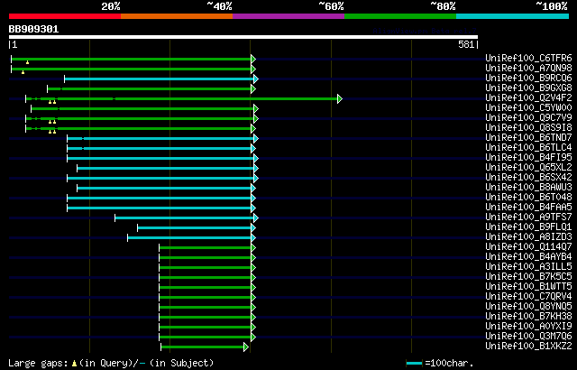Open the UniRef100_Q65XL2 label
This screenshot has height=370, width=577.
tap(529, 168)
